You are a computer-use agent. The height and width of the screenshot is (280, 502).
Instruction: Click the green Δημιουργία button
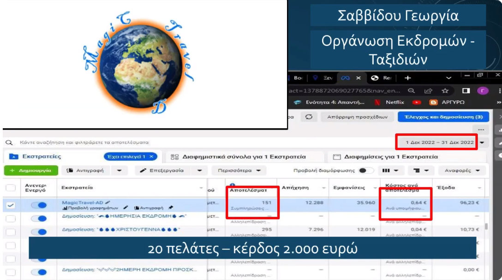tap(30, 171)
